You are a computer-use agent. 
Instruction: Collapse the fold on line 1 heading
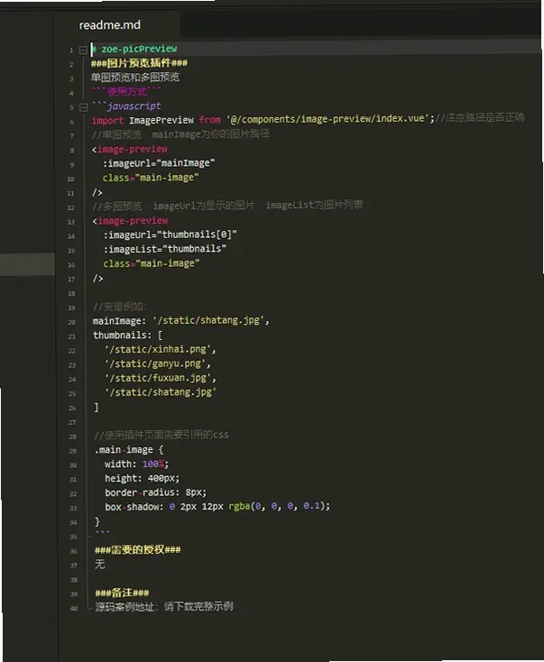(83, 51)
